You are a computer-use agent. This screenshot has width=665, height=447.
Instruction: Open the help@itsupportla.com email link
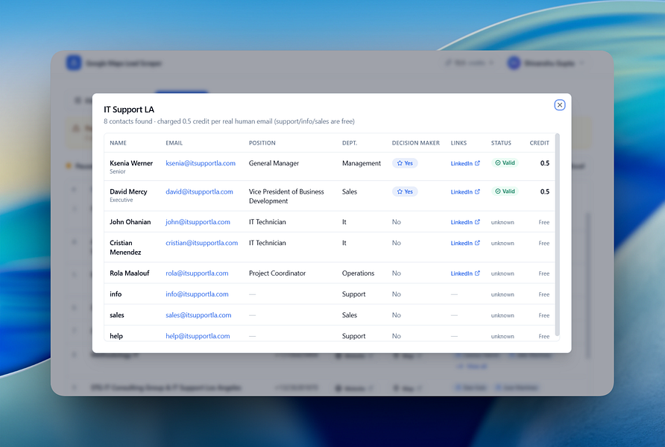pos(198,336)
